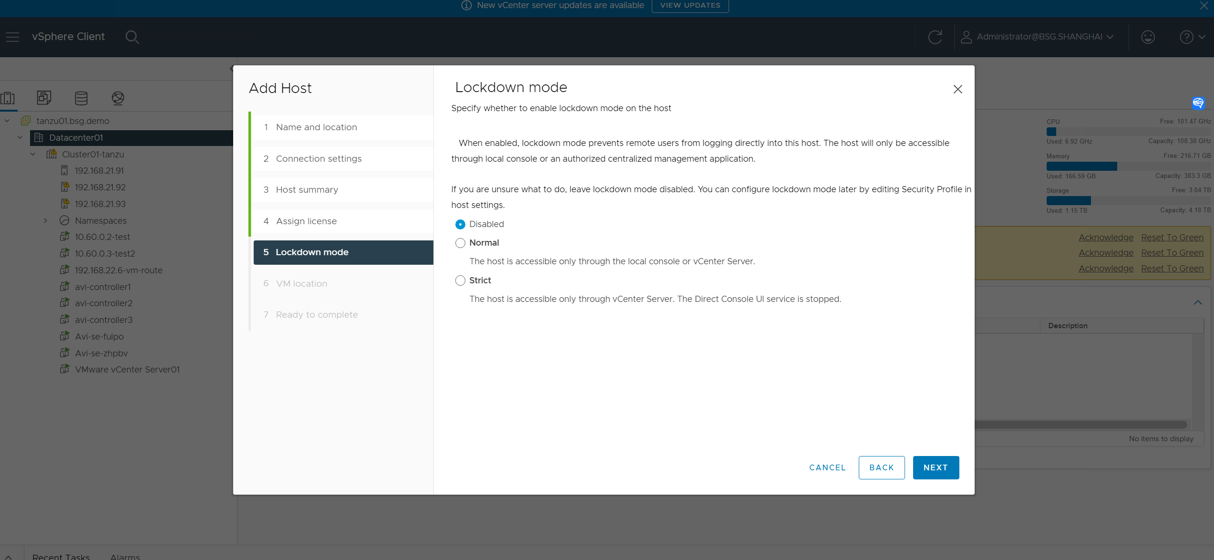Go to Connection settings wizard step
The width and height of the screenshot is (1214, 560).
tap(319, 158)
